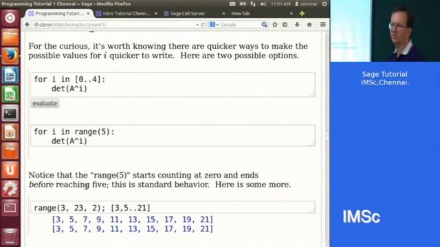The width and height of the screenshot is (440, 247).
Task: Click the 'Sage Tutorial IMSc,Chennai.' caption
Action: (385, 78)
